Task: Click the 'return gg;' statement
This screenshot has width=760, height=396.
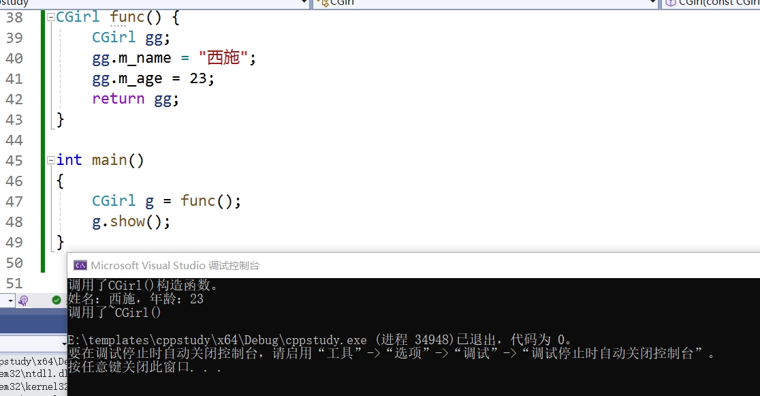Action: (136, 99)
